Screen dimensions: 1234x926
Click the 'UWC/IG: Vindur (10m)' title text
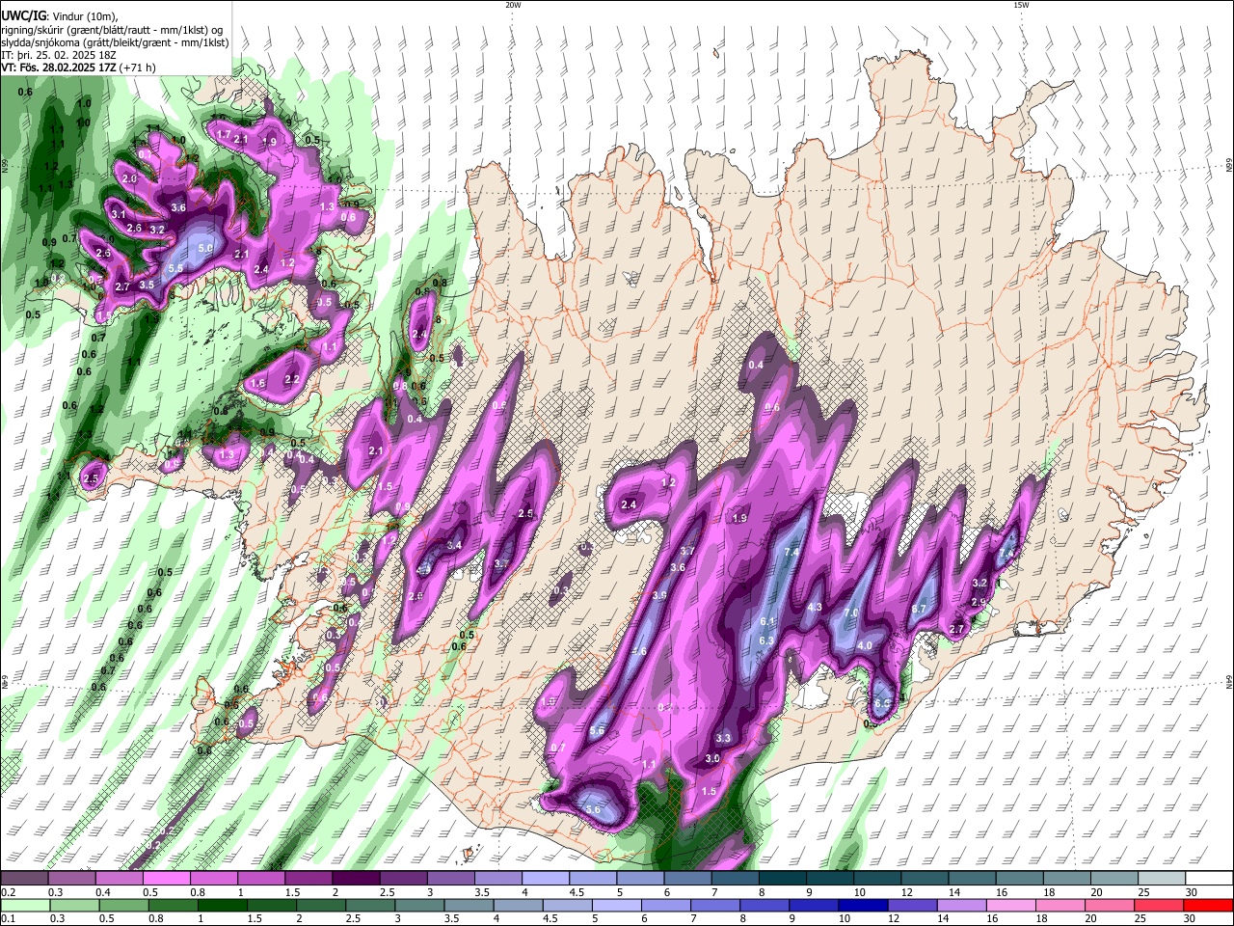pyautogui.click(x=60, y=14)
